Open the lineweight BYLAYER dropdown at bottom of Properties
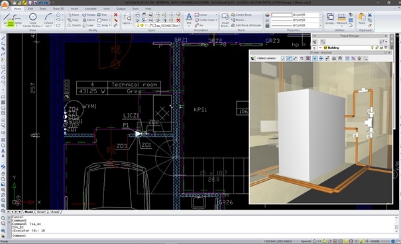The image size is (401, 244). tap(320, 26)
